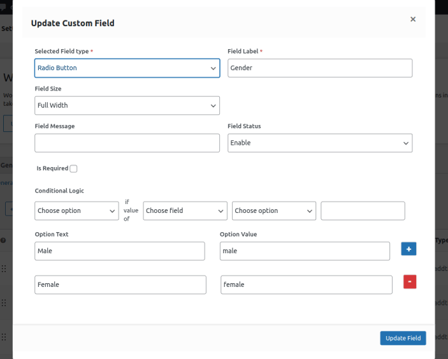Image resolution: width=448 pixels, height=359 pixels.
Task: Click the Option Value field containing male
Action: coord(305,251)
